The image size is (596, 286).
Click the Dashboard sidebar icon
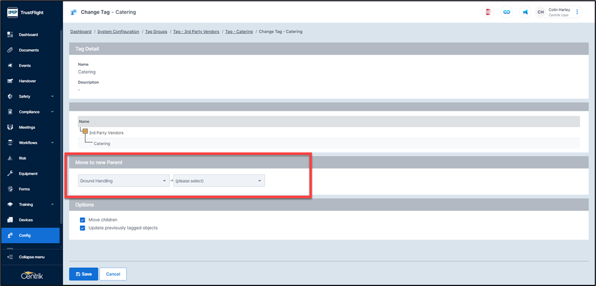(x=10, y=35)
